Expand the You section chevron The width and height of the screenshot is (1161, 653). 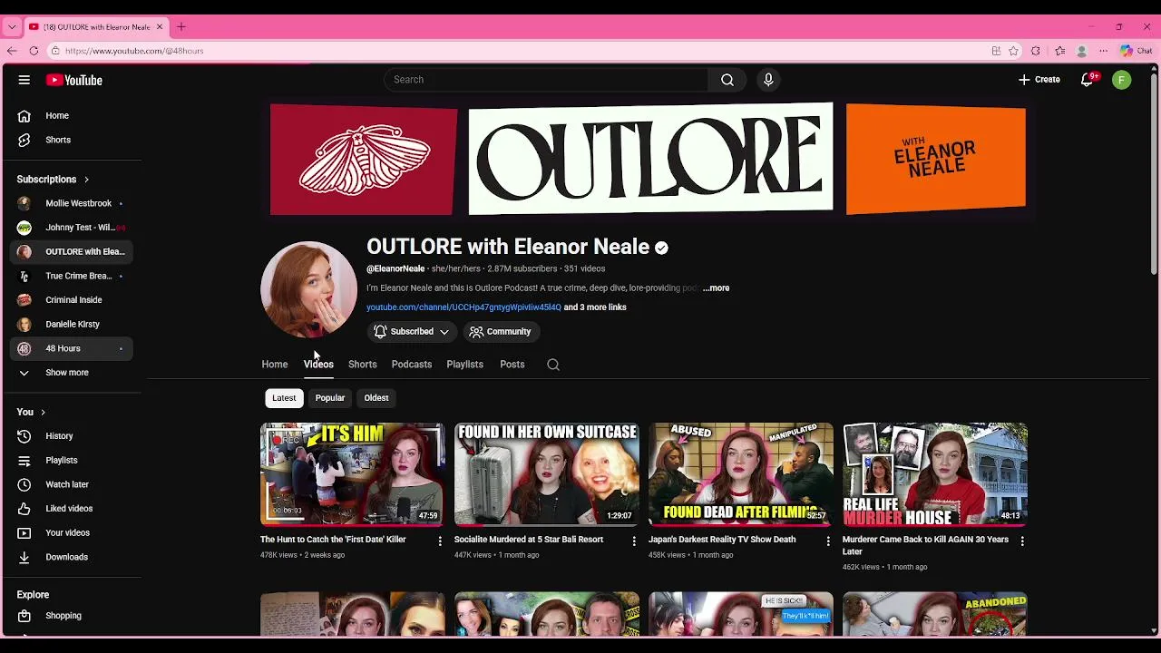pos(43,413)
